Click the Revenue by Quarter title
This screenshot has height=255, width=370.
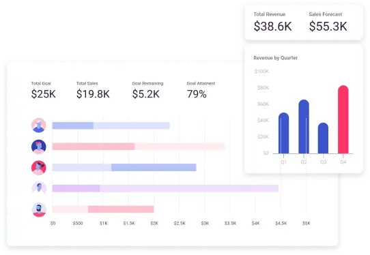[275, 58]
